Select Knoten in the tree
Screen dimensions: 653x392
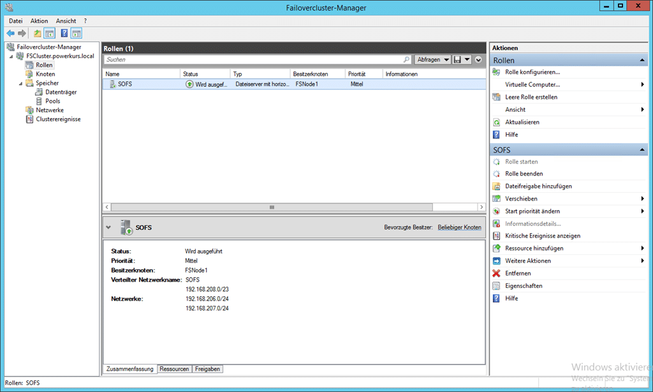point(45,74)
